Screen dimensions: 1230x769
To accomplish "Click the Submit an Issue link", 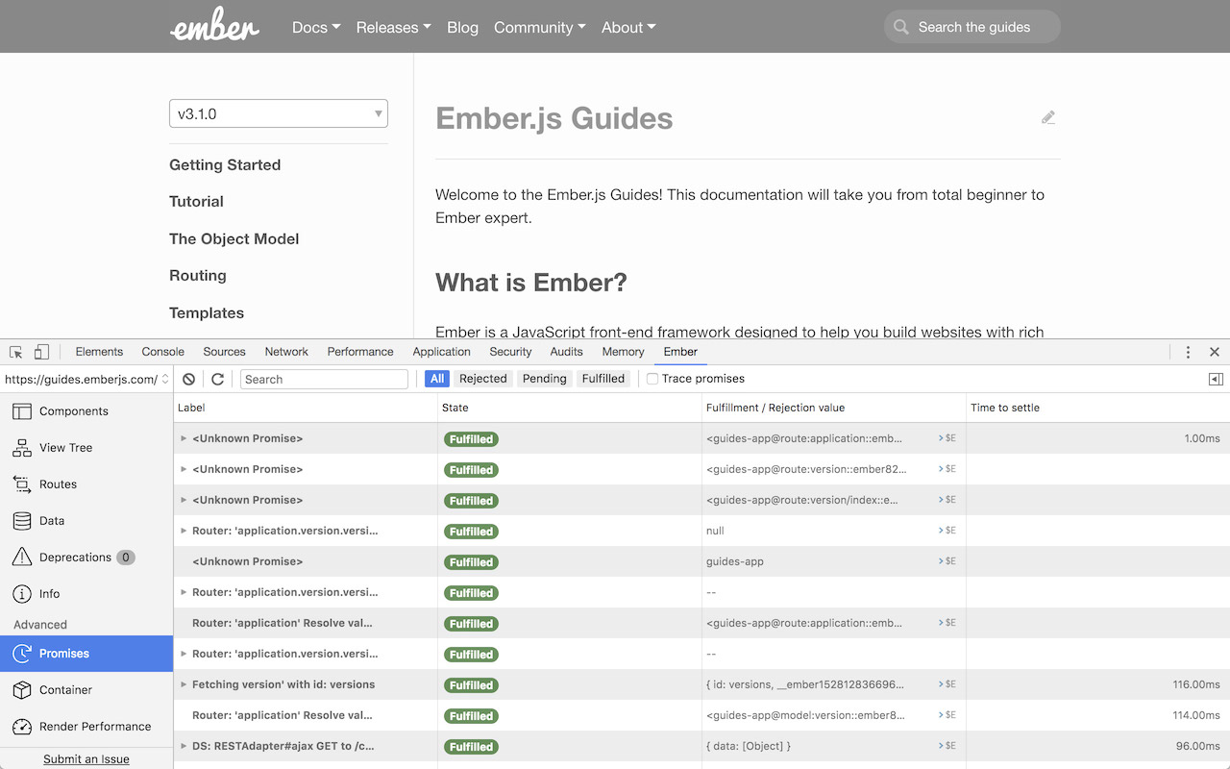I will click(x=87, y=758).
